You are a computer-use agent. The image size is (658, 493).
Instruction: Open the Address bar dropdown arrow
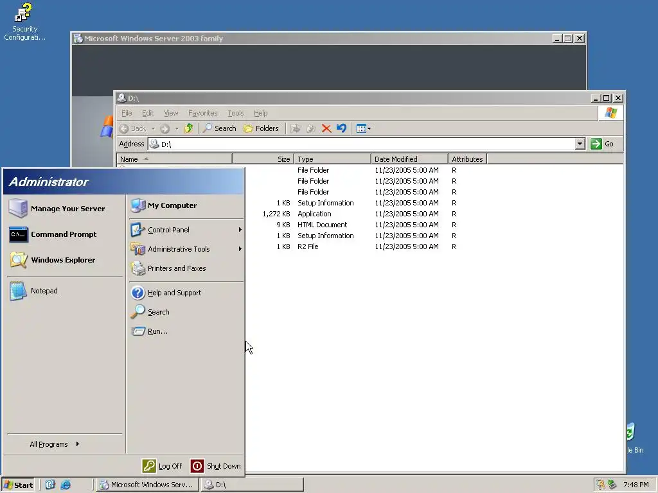580,144
